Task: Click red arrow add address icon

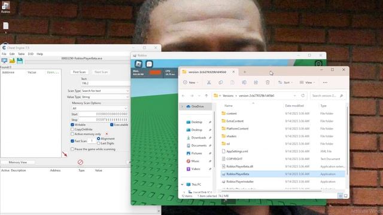Action: 65,154
